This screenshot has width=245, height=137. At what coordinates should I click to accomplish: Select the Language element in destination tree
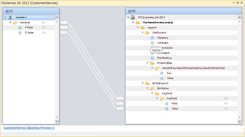pos(163,43)
